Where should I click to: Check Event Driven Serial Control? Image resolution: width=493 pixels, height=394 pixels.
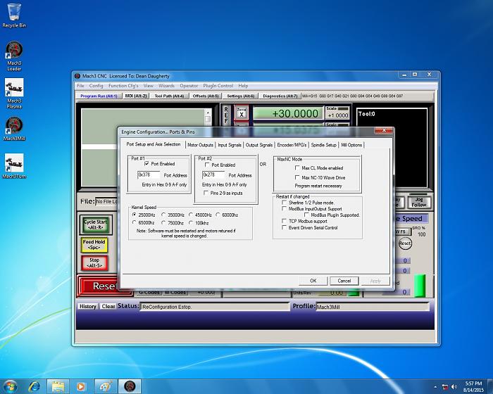[x=285, y=227]
